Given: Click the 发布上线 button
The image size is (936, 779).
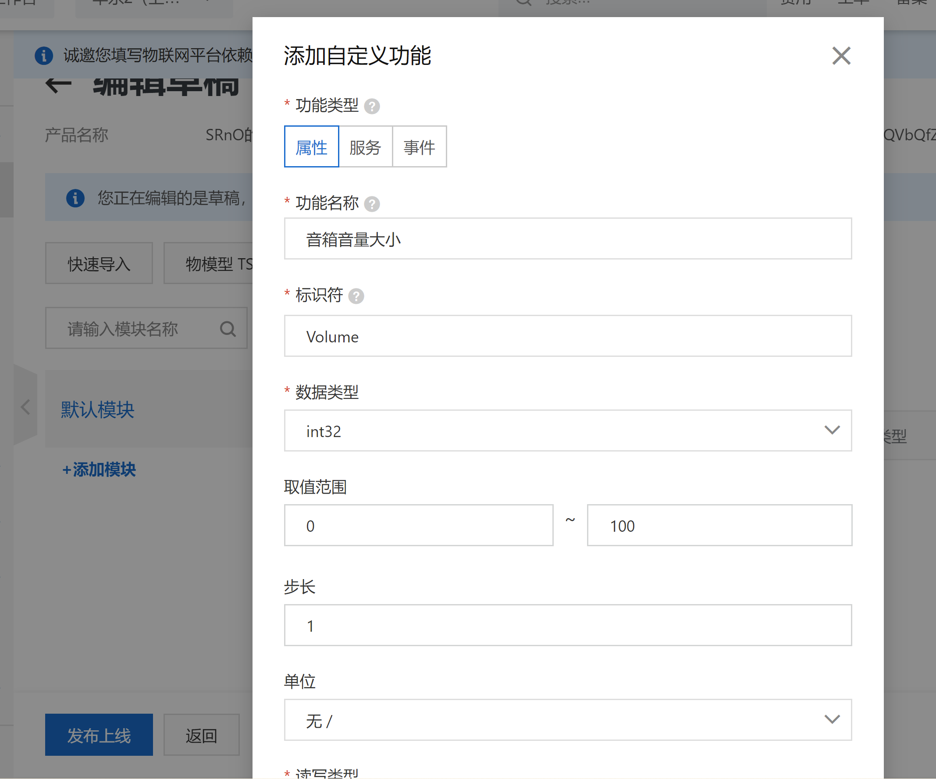Looking at the screenshot, I should pyautogui.click(x=99, y=734).
